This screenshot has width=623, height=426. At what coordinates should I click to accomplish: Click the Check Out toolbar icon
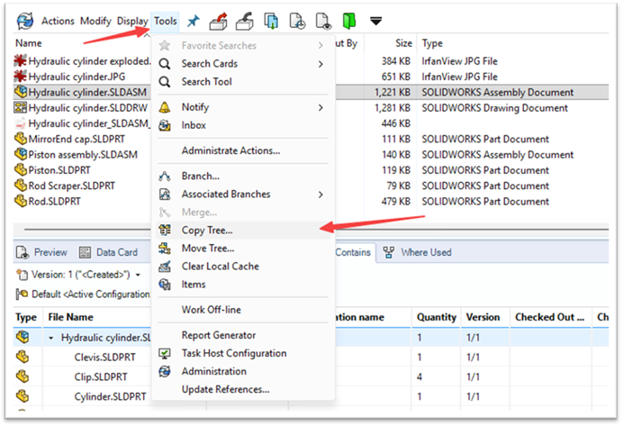coord(218,21)
